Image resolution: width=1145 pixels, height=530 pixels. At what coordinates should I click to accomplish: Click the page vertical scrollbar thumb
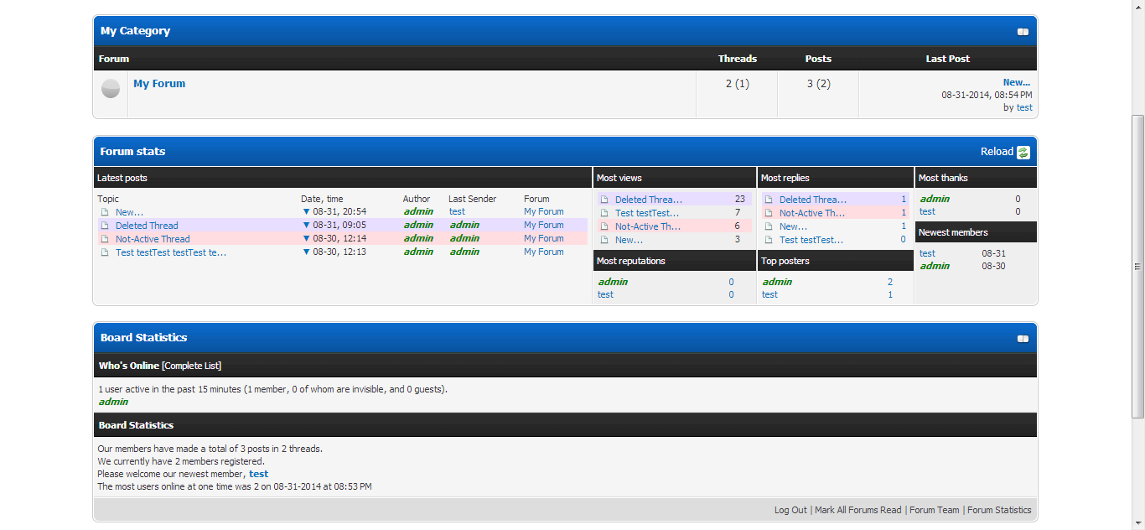[1137, 266]
